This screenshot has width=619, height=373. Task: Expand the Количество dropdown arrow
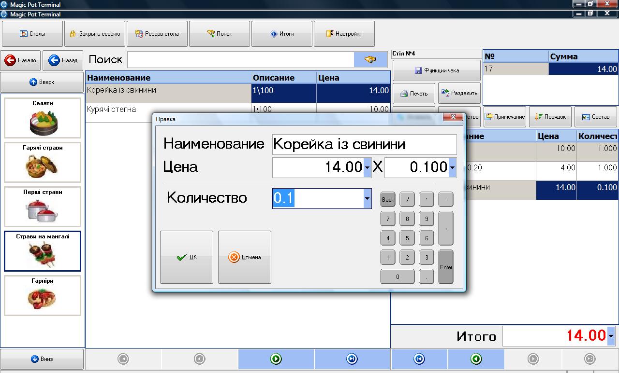[x=367, y=198]
